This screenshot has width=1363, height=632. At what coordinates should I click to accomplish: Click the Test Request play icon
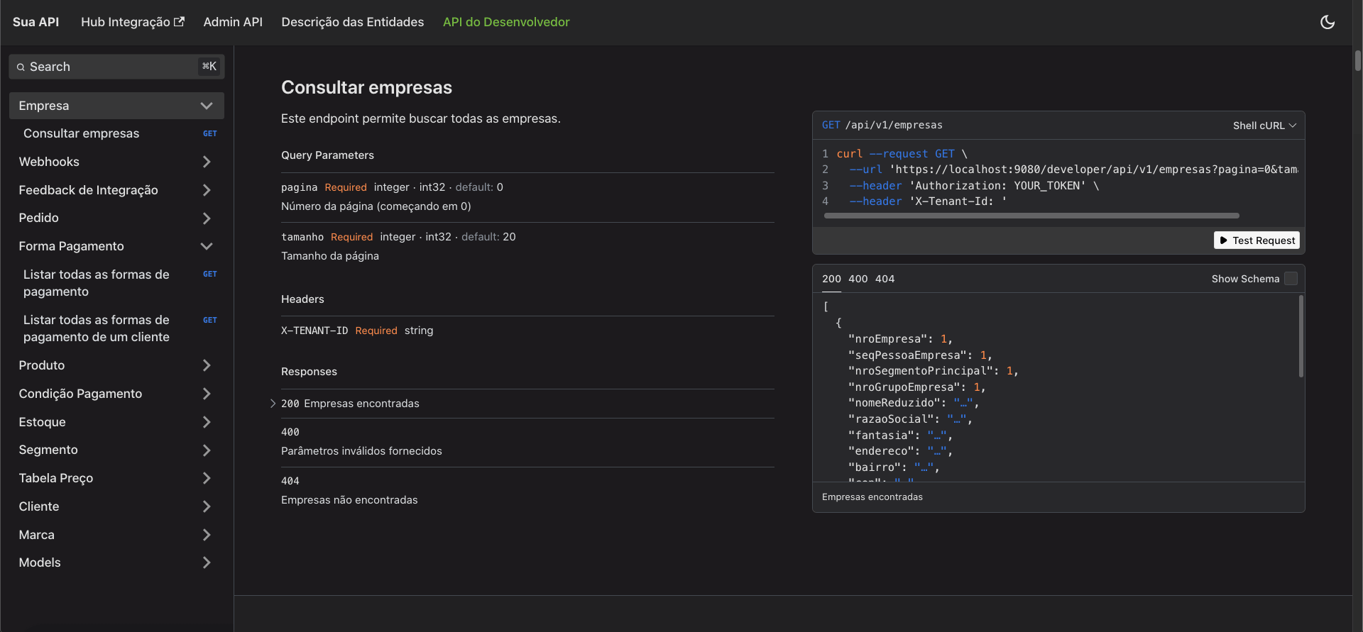click(x=1223, y=240)
